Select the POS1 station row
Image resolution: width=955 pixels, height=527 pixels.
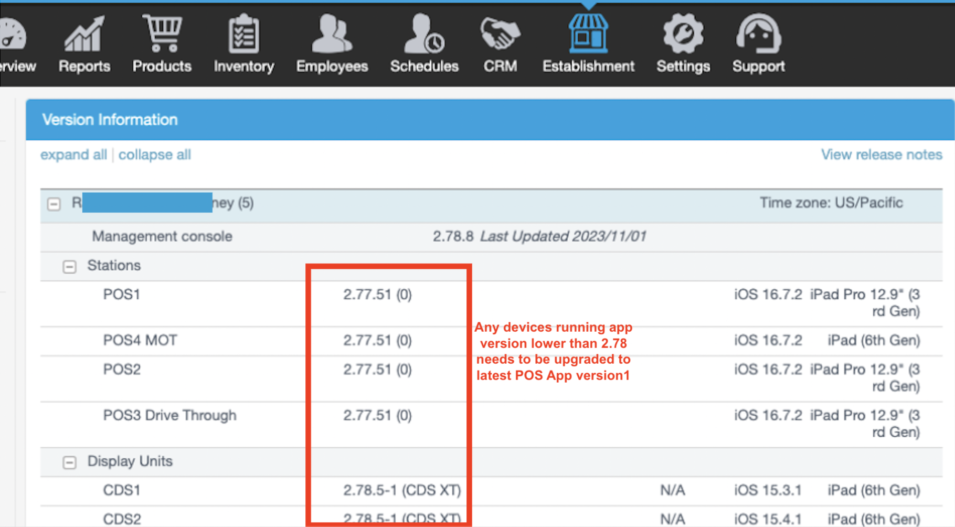tap(122, 294)
